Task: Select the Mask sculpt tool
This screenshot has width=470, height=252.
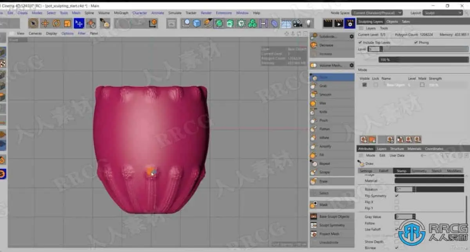Action: [x=332, y=205]
